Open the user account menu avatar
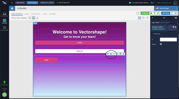 [x=175, y=3]
